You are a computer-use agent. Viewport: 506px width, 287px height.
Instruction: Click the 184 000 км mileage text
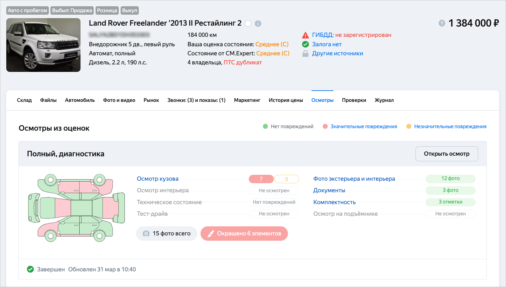point(202,35)
